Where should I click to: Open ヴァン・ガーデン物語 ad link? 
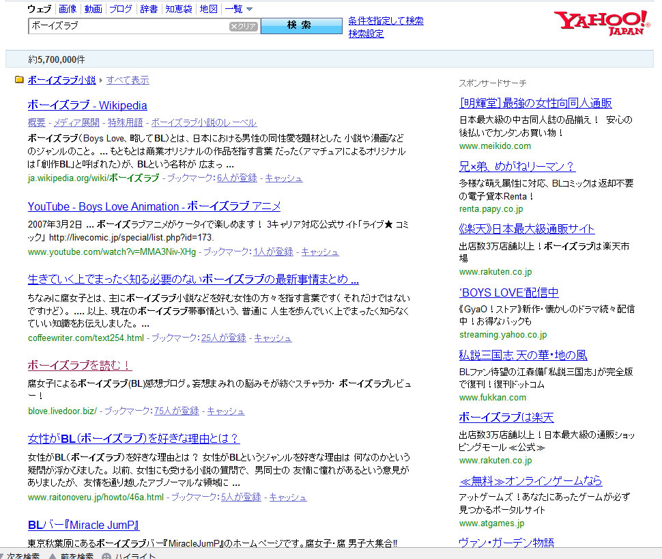pyautogui.click(x=506, y=543)
